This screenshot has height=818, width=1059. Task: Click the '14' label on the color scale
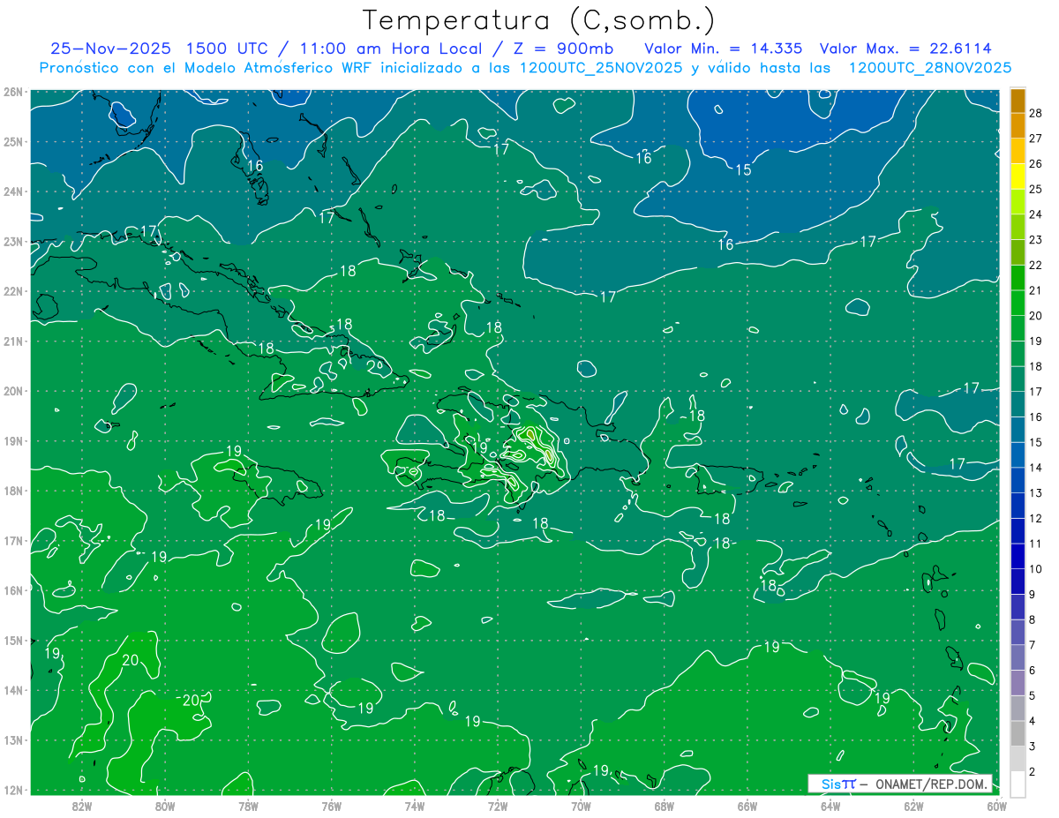pyautogui.click(x=1035, y=468)
